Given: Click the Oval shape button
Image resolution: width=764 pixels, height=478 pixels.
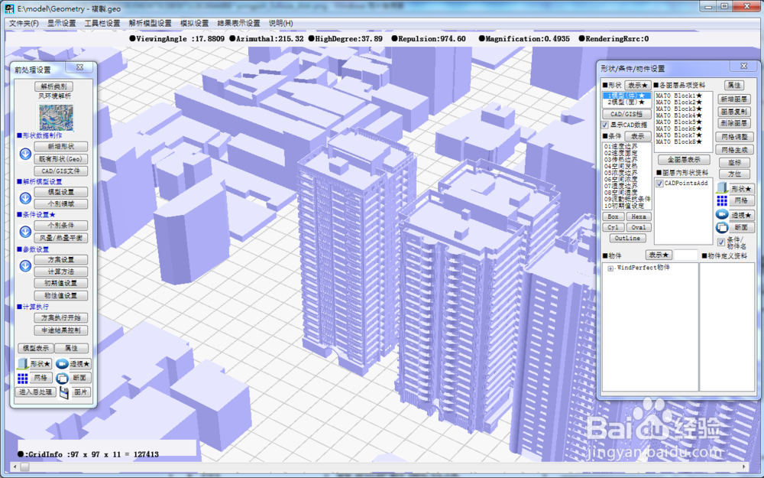Looking at the screenshot, I should click(639, 227).
